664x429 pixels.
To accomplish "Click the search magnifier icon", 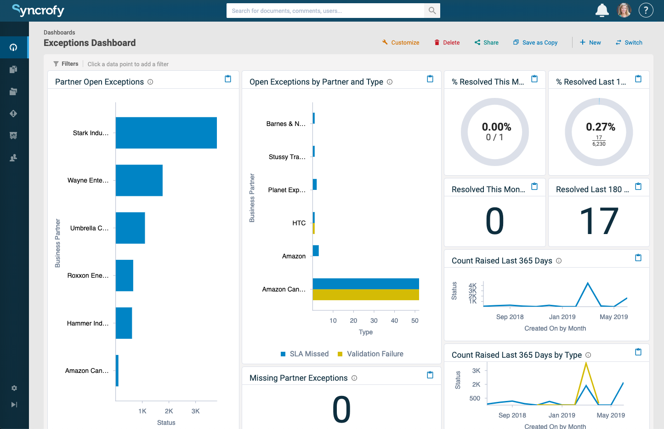I will [431, 10].
